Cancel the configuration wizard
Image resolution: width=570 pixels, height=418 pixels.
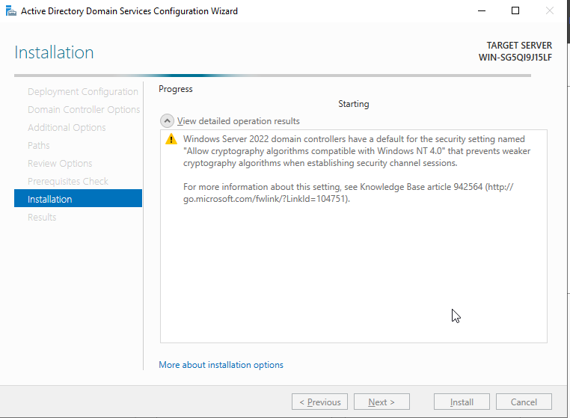[524, 402]
